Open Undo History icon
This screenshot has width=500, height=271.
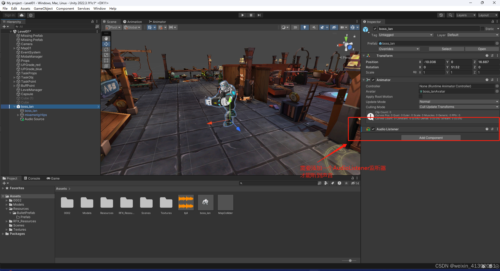(441, 15)
